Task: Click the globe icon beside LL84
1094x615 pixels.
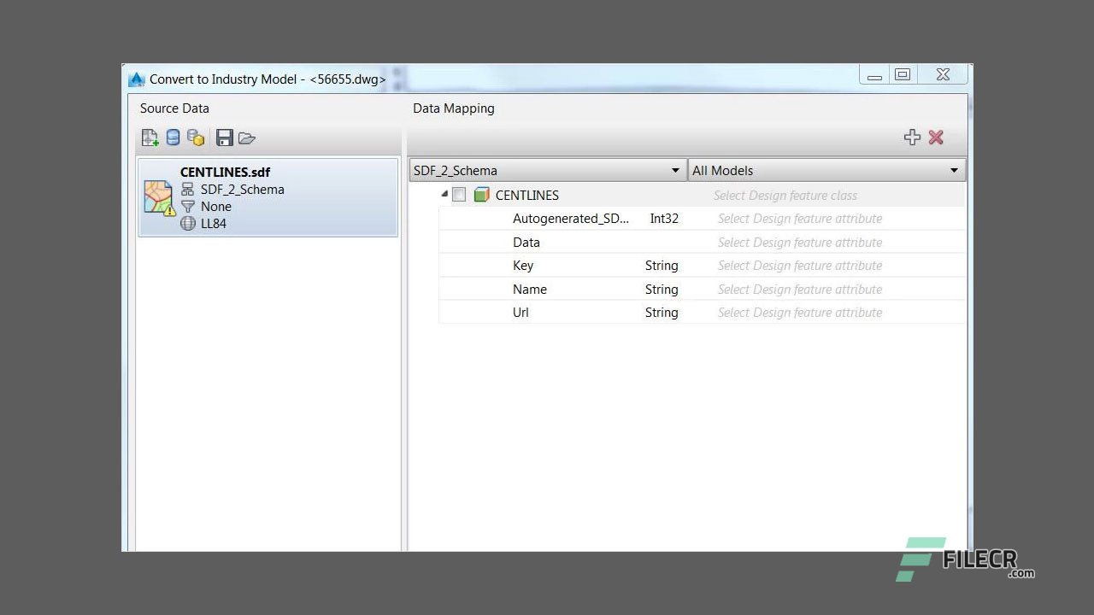Action: coord(188,224)
